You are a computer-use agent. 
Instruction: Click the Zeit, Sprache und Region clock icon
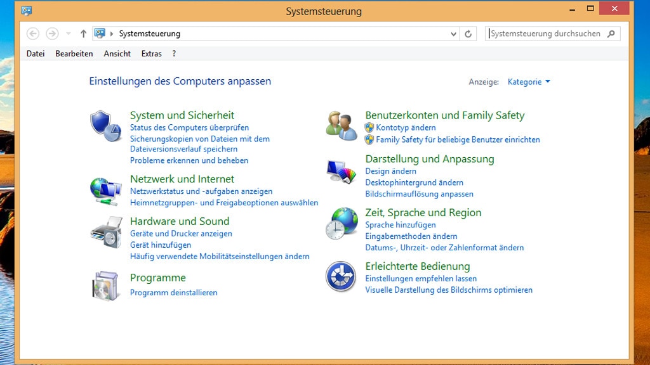pos(342,224)
